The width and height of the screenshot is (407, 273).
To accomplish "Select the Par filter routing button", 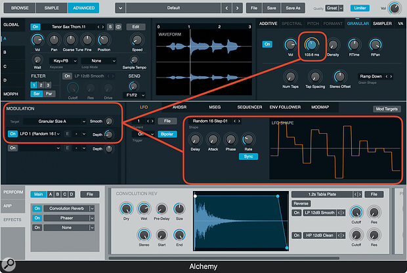I will coord(49,94).
